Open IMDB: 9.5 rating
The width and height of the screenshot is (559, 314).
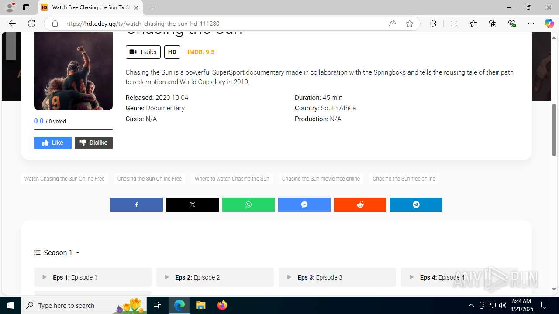(x=201, y=52)
